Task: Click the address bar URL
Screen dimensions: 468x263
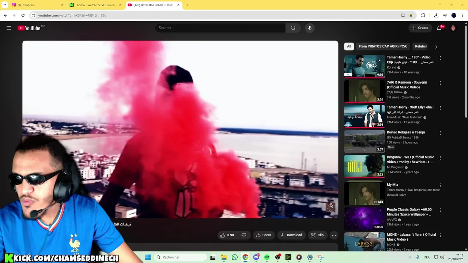Action: pos(72,15)
